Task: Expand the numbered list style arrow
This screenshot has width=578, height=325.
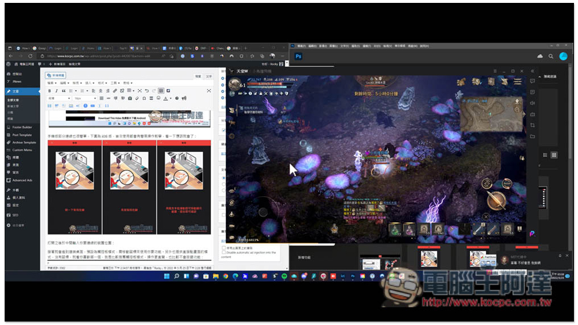Action: (87, 91)
